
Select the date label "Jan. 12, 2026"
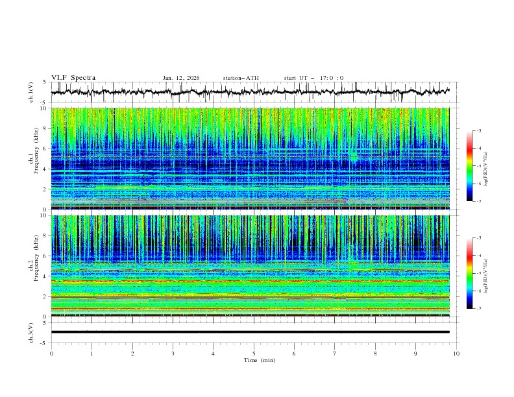[x=181, y=78]
